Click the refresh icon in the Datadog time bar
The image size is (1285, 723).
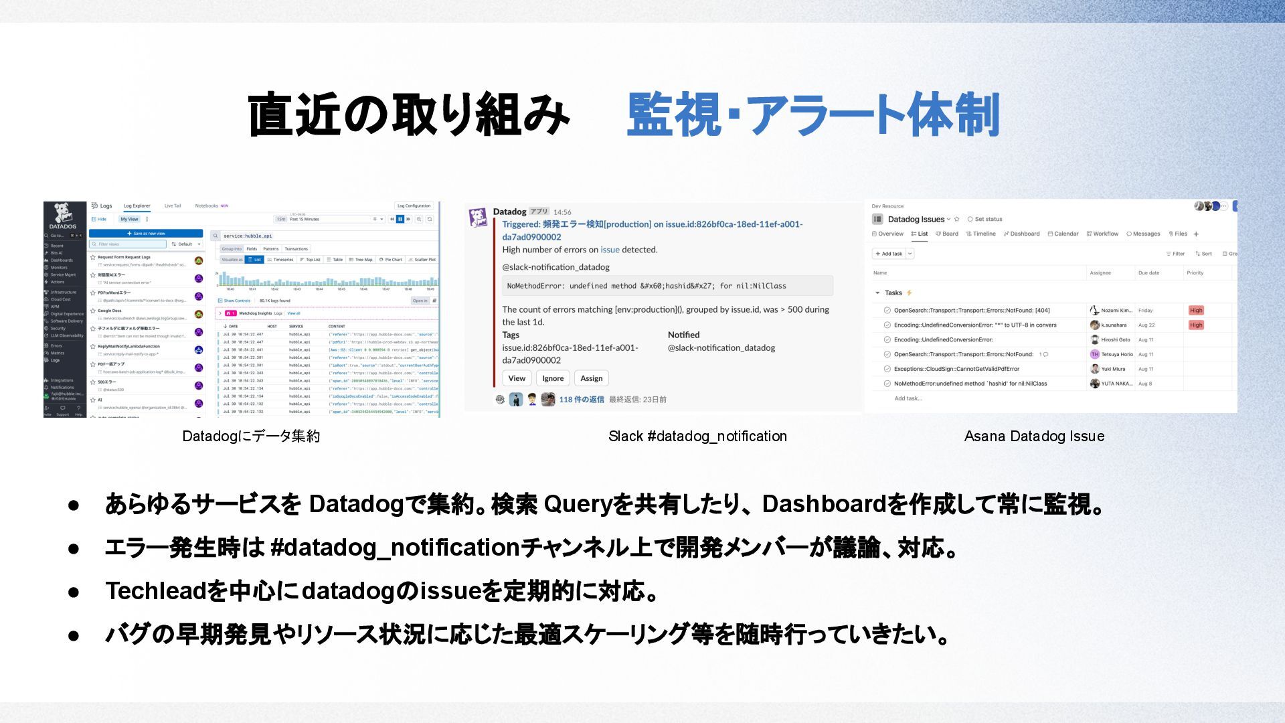click(430, 219)
